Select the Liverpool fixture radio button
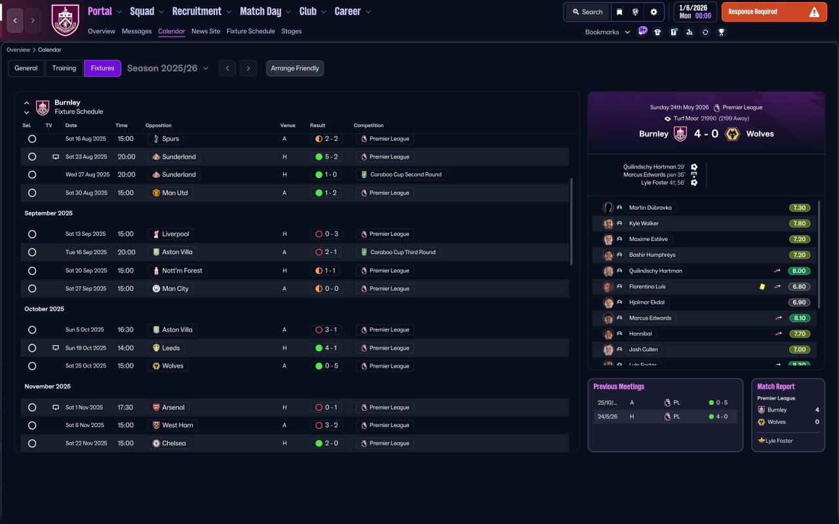The width and height of the screenshot is (839, 524). pos(32,234)
